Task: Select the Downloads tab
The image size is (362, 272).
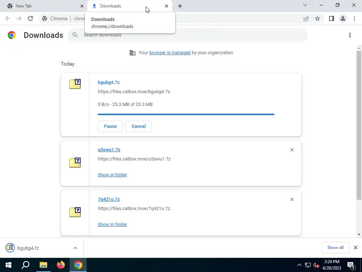Action: 129,6
